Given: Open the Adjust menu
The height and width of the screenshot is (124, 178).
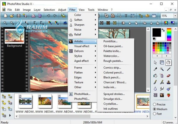Looking at the screenshot, I should (62, 10).
